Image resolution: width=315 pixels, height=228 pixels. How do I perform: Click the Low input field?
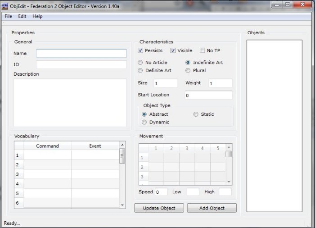point(193,192)
